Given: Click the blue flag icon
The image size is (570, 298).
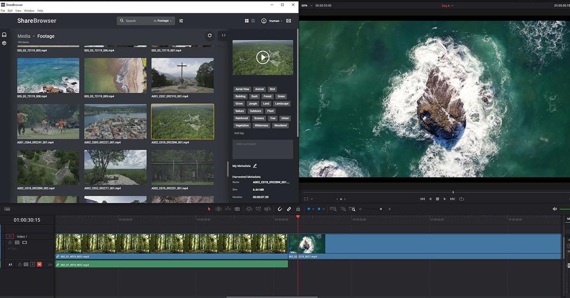Looking at the screenshot, I should click(x=309, y=209).
